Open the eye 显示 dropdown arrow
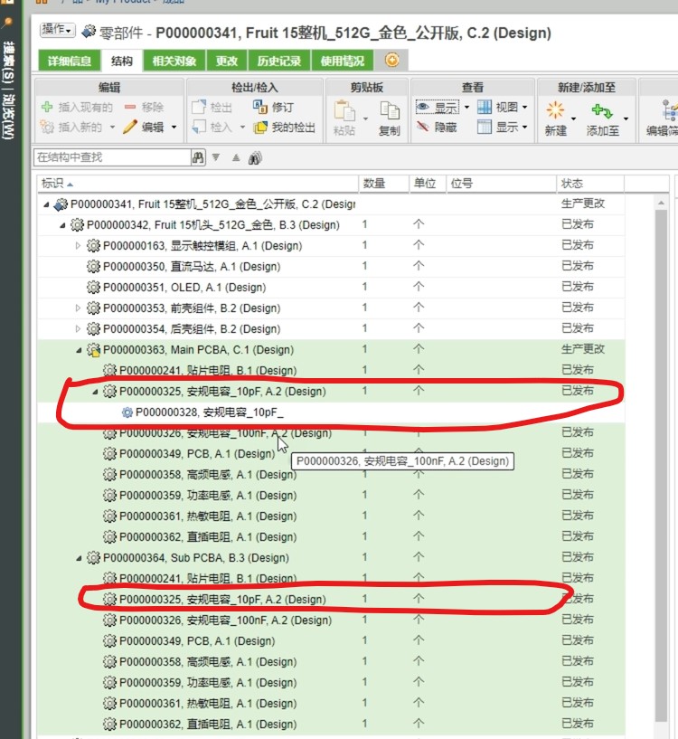The width and height of the screenshot is (678, 739). point(467,108)
